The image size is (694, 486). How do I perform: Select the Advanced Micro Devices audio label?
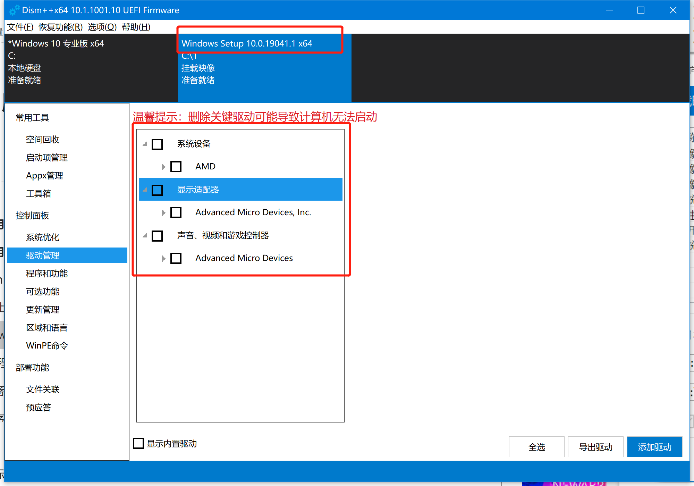point(244,258)
